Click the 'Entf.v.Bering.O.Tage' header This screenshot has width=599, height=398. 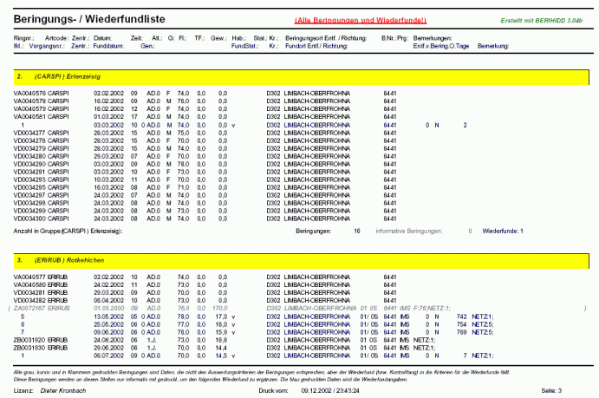[441, 46]
